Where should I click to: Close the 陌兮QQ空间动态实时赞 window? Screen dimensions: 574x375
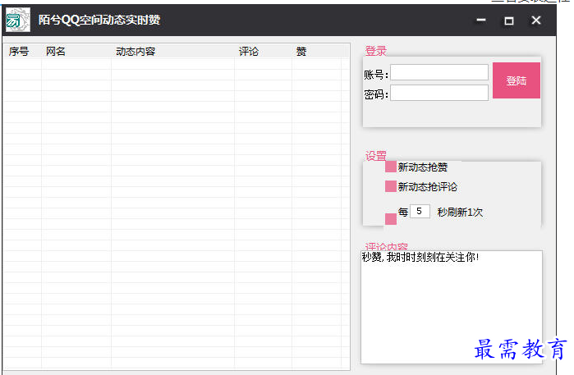coord(536,21)
